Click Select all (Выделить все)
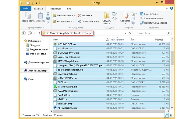This screenshot has height=119, width=195. (149, 14)
